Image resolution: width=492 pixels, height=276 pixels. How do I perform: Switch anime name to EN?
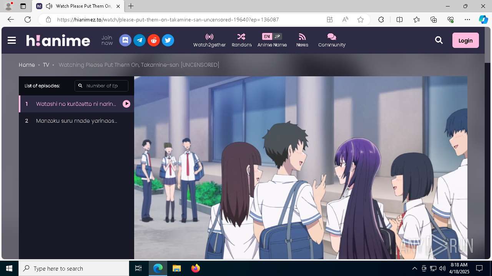point(267,36)
